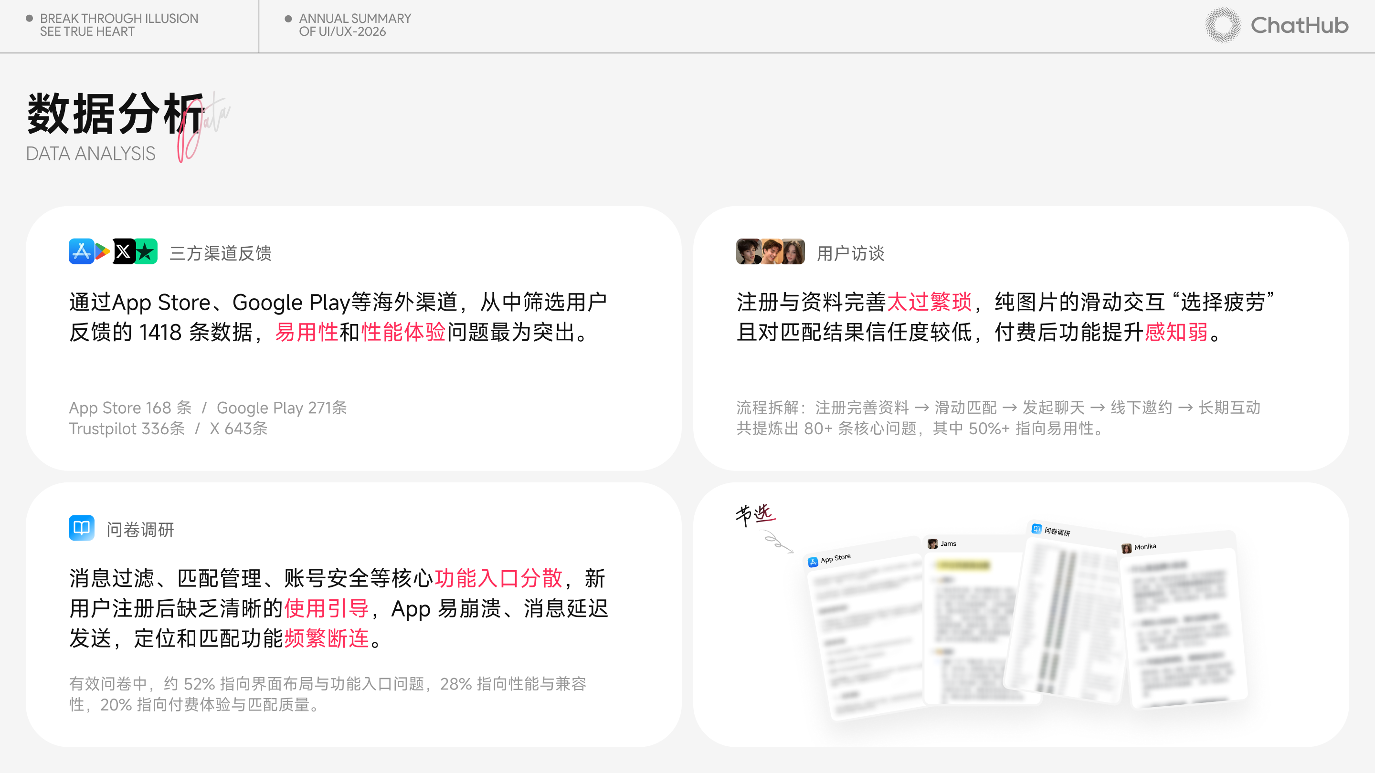Click the blue App Store icon beside 三方渠道反馈

coord(81,251)
